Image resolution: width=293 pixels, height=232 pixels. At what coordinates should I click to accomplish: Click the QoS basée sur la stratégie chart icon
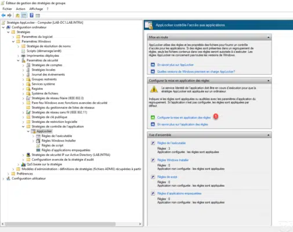[x=23, y=164]
